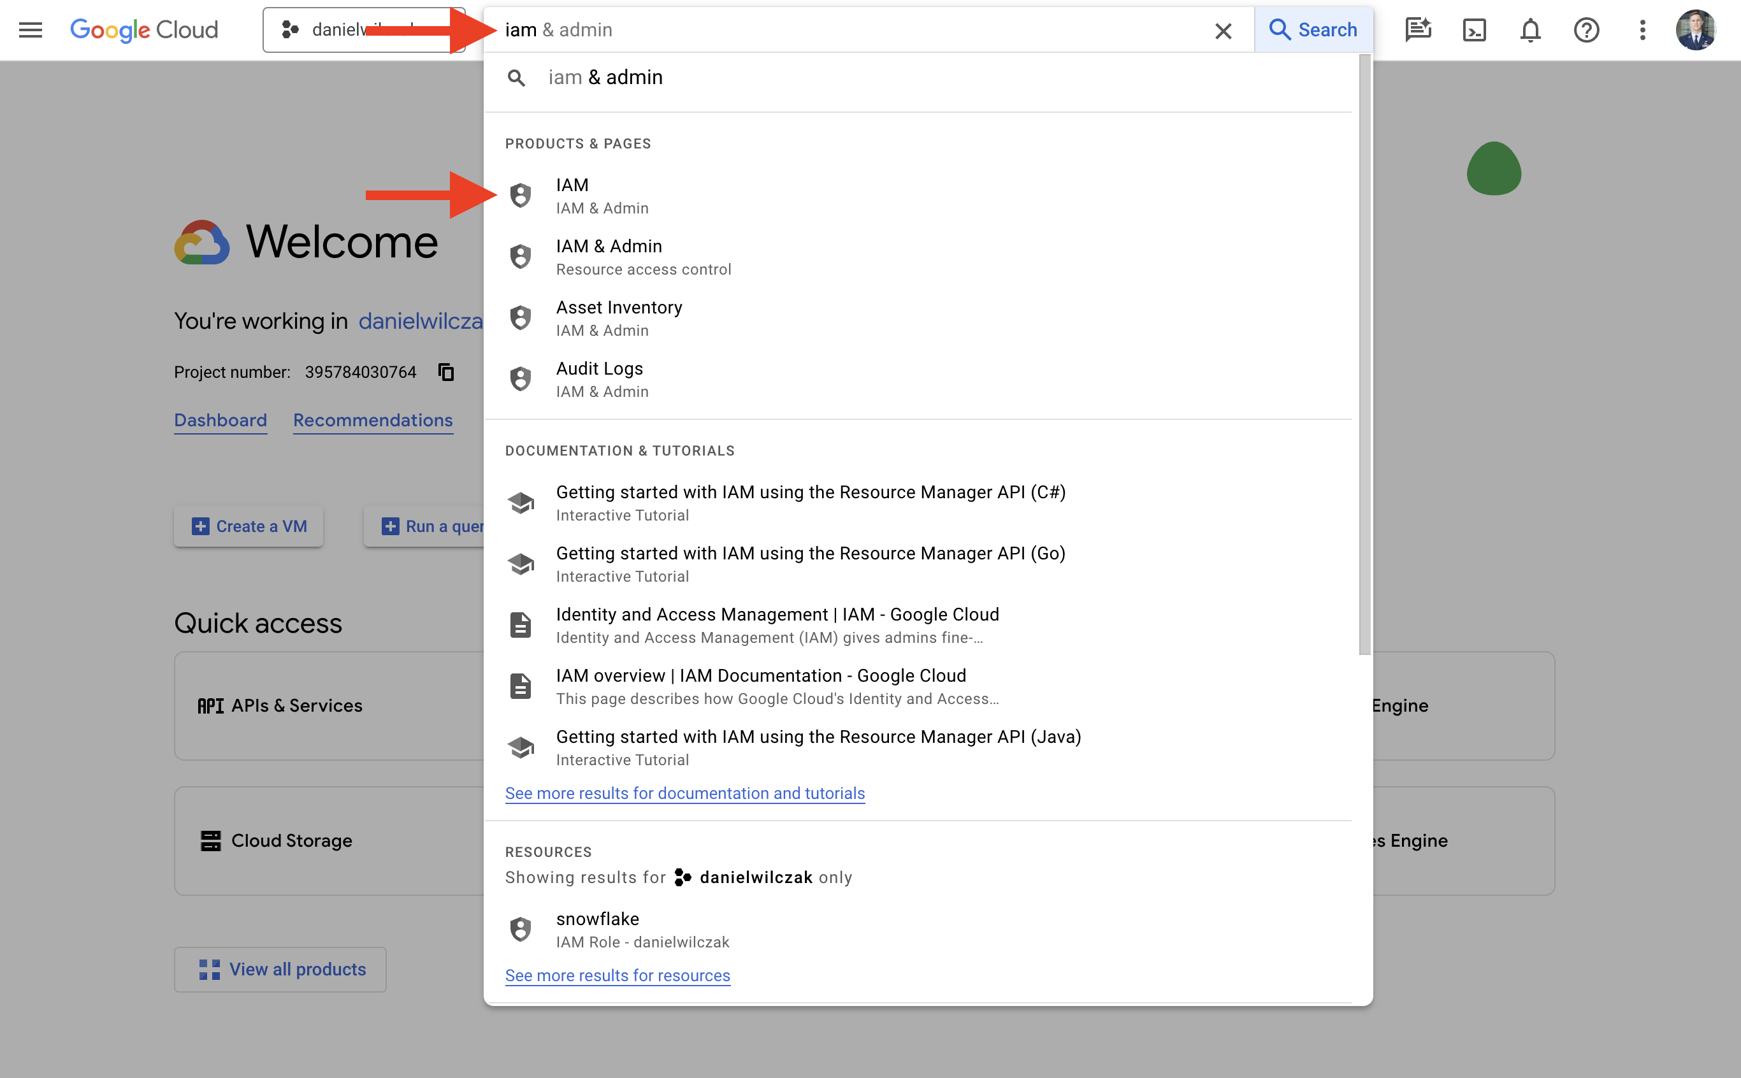Screen dimensions: 1741x1078
Task: Click the shield icon beside IAM
Action: click(521, 196)
